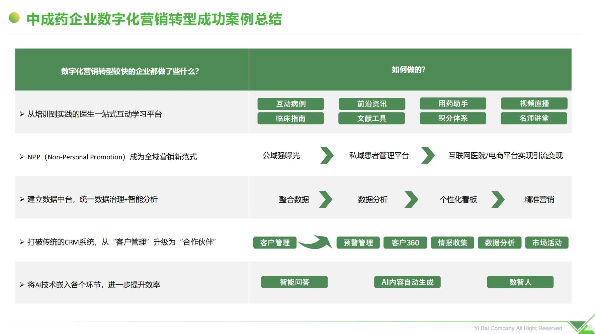Click the 客户管理 tag
595x334 pixels.
[275, 243]
